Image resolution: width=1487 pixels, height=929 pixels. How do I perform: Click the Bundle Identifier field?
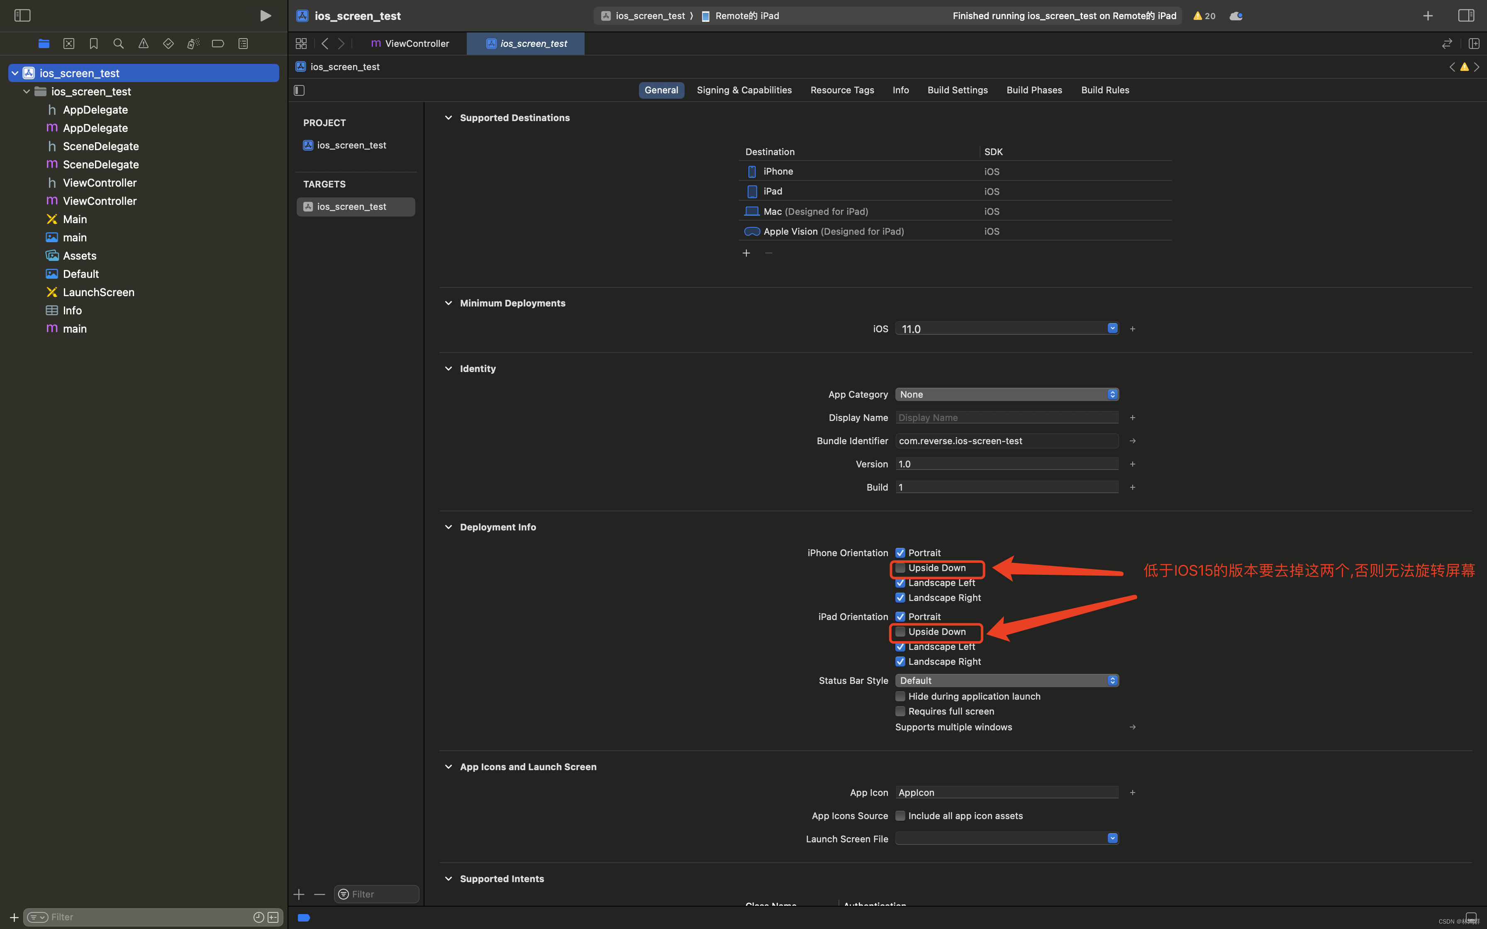pyautogui.click(x=1007, y=441)
